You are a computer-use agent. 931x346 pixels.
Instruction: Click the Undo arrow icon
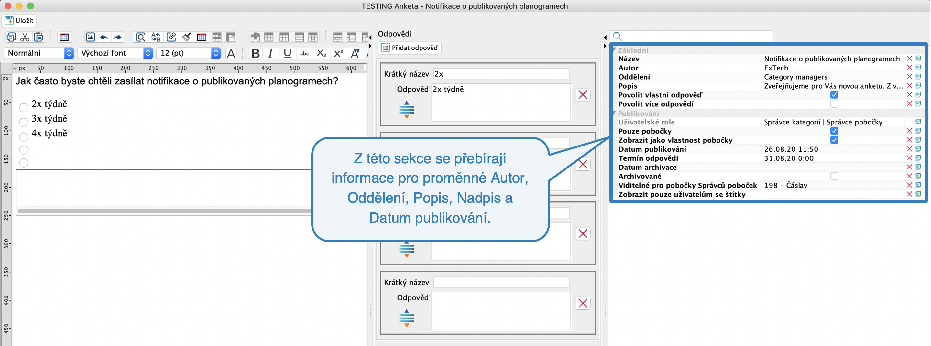[104, 37]
